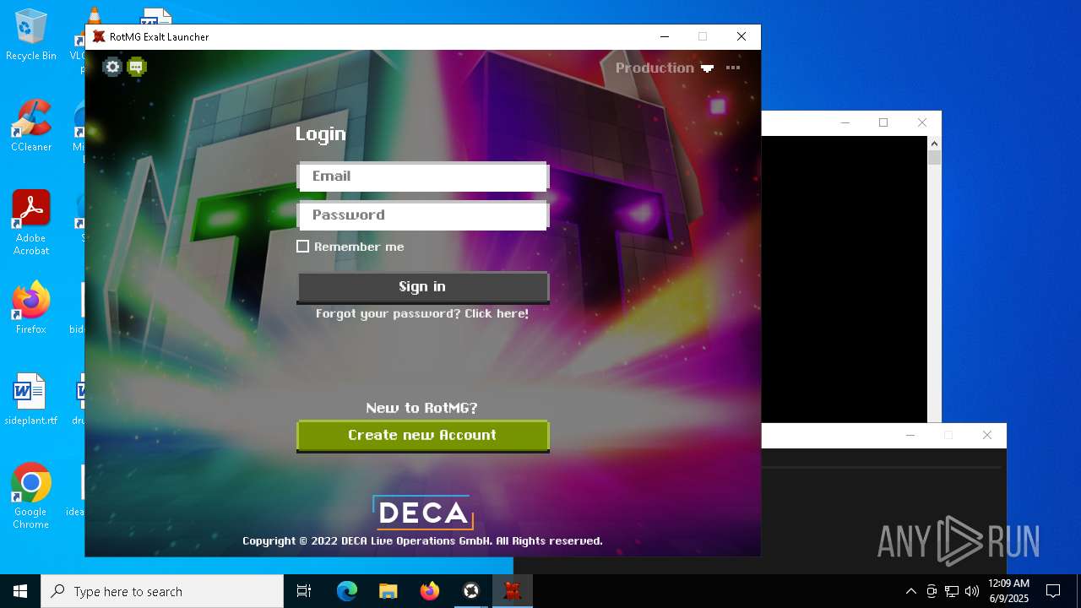Click scroll-up arrow in the black console window
Image resolution: width=1081 pixels, height=608 pixels.
934,144
